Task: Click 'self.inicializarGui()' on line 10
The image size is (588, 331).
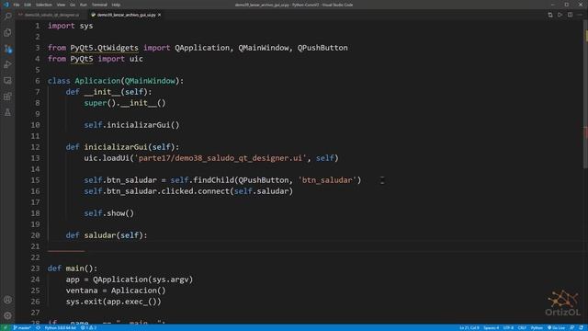Action: click(x=131, y=125)
